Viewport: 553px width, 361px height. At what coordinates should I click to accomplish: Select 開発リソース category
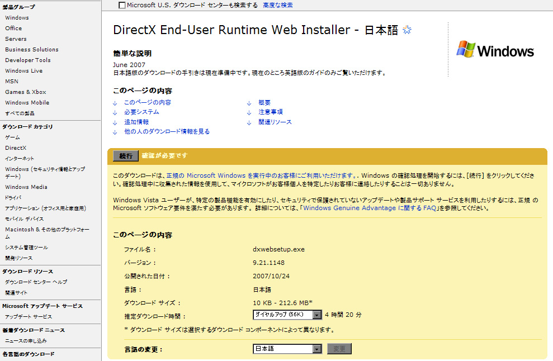[x=18, y=258]
